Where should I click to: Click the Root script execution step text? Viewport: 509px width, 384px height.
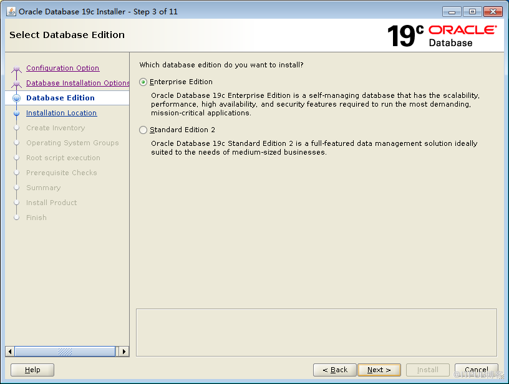click(x=63, y=158)
